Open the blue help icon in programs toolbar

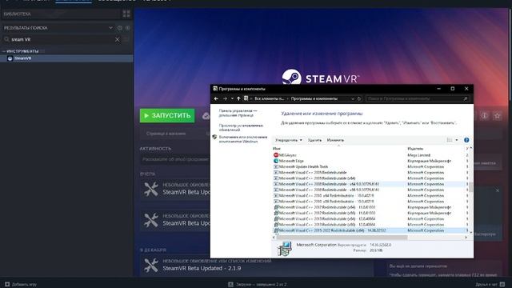click(x=466, y=140)
